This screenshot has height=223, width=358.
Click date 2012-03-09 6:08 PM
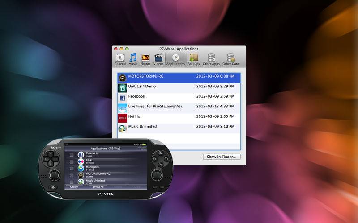215,76
